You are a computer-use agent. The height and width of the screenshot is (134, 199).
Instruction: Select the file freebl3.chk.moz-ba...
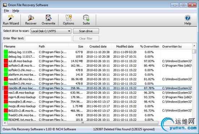pos(22,115)
